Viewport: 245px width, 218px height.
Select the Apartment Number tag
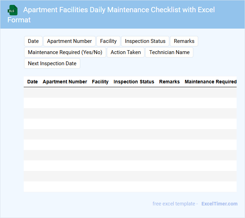(x=69, y=41)
